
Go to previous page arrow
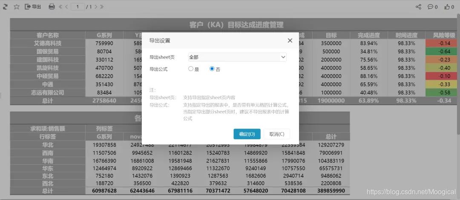pos(66,7)
